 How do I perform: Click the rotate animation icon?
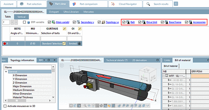[93, 106]
